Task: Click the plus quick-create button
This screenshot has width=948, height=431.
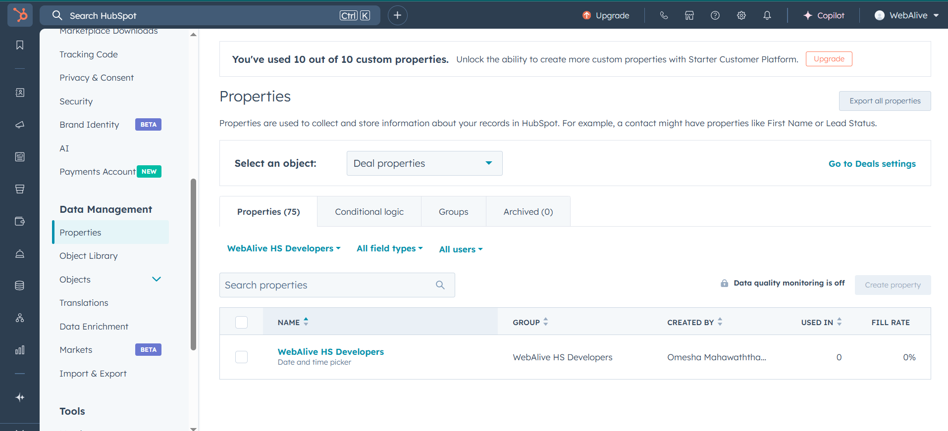Action: click(397, 15)
